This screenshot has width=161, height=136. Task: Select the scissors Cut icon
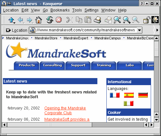tap(69, 20)
